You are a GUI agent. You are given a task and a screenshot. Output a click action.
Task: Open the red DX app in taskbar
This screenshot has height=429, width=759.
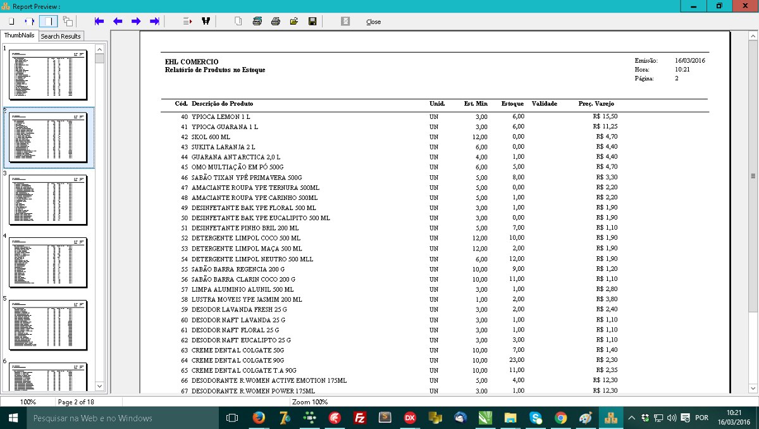410,418
